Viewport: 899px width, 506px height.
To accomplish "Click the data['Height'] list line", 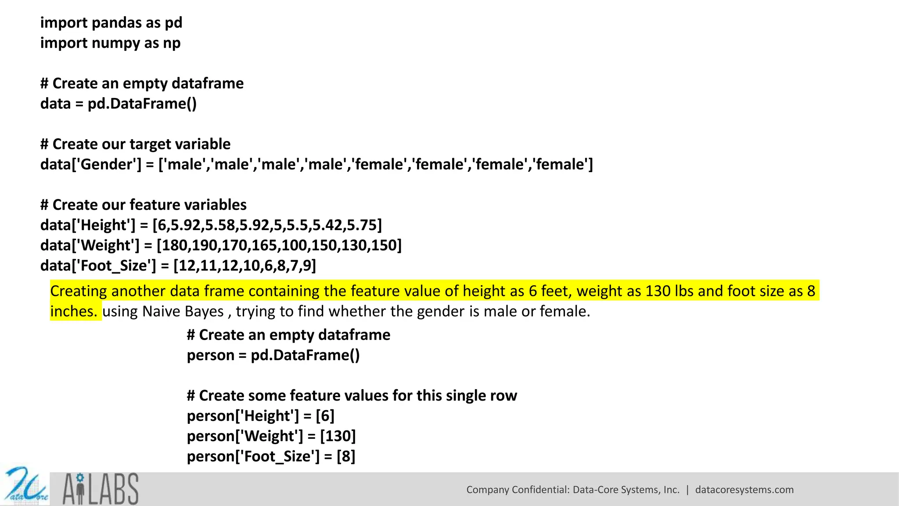I will (211, 225).
